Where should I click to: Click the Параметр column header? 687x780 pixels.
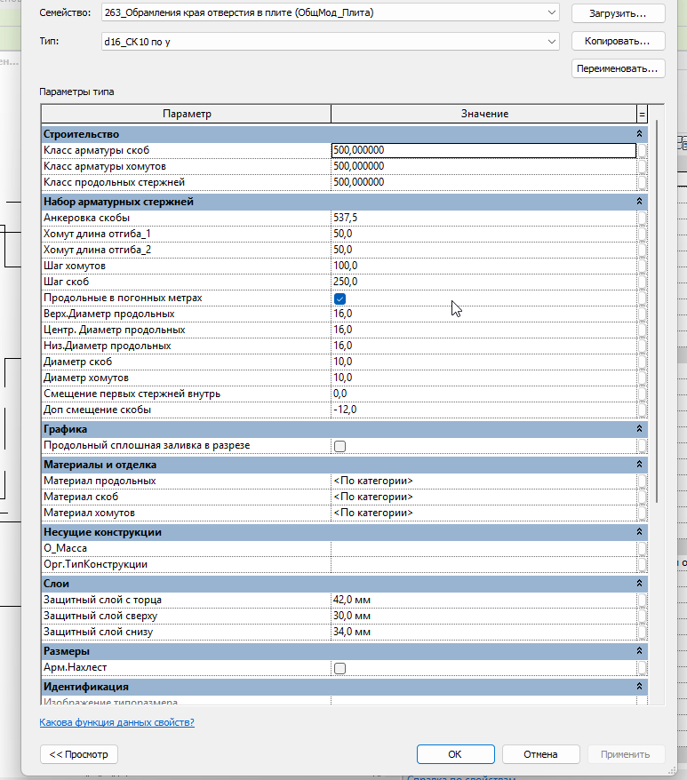coord(187,114)
